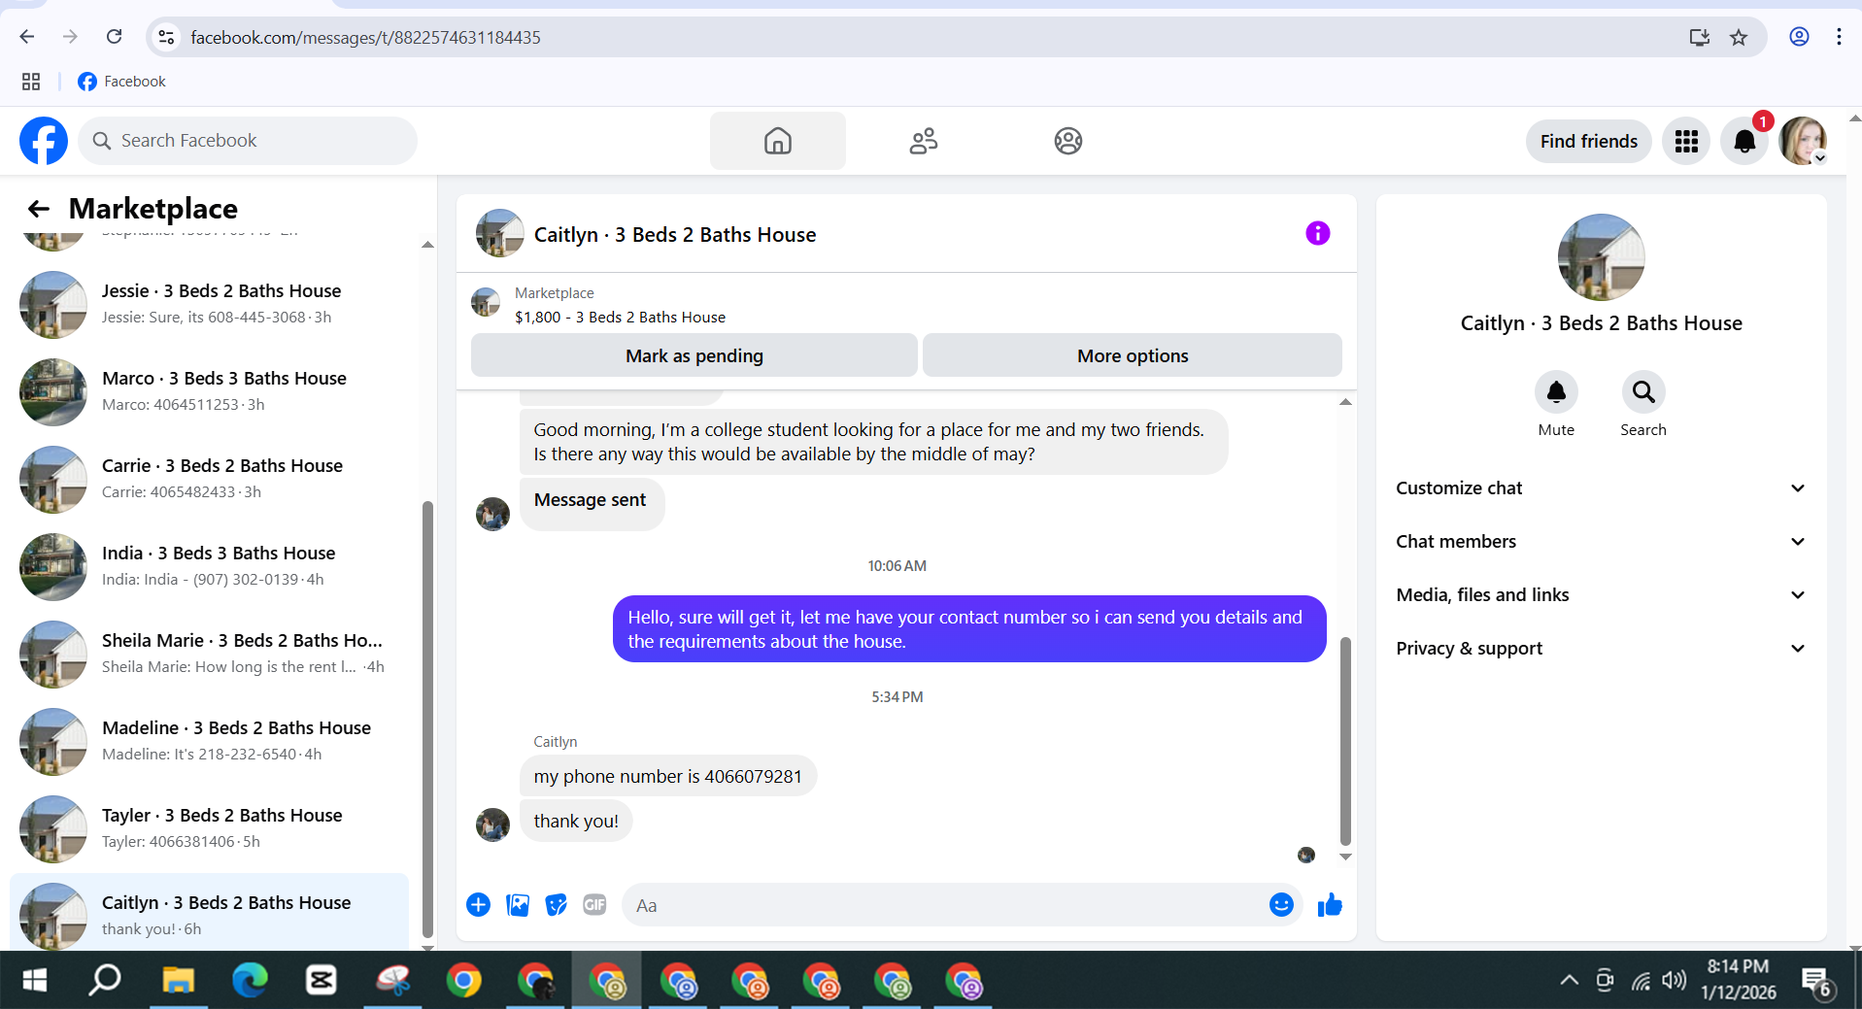
Task: Click the browser forward arrow
Action: [70, 37]
